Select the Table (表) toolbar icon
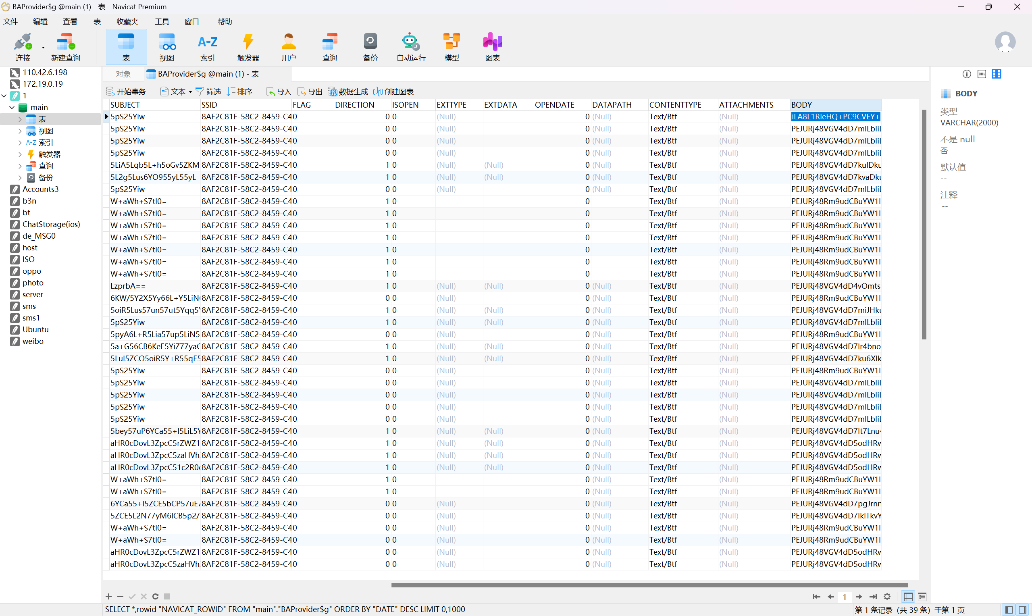Viewport: 1032px width, 616px height. click(x=126, y=47)
